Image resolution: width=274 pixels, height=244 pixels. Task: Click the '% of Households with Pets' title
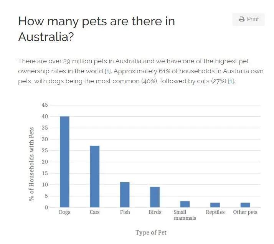click(x=32, y=164)
